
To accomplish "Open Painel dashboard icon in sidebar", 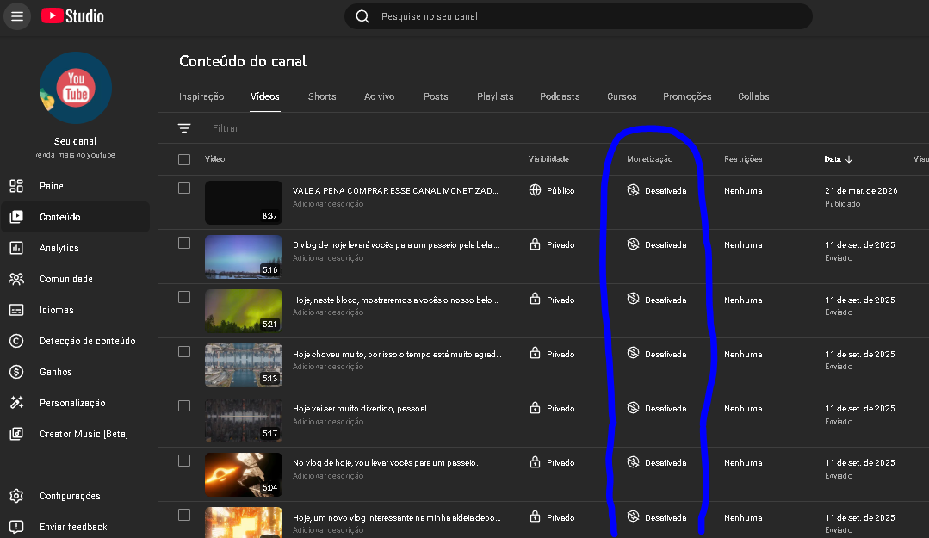I will [16, 186].
